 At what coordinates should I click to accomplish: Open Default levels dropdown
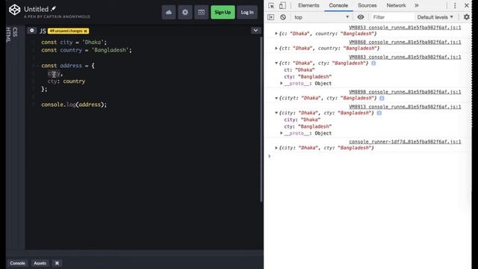coord(435,17)
